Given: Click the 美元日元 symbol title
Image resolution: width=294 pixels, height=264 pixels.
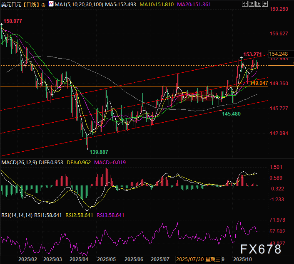Looking at the screenshot, I should [11, 4].
